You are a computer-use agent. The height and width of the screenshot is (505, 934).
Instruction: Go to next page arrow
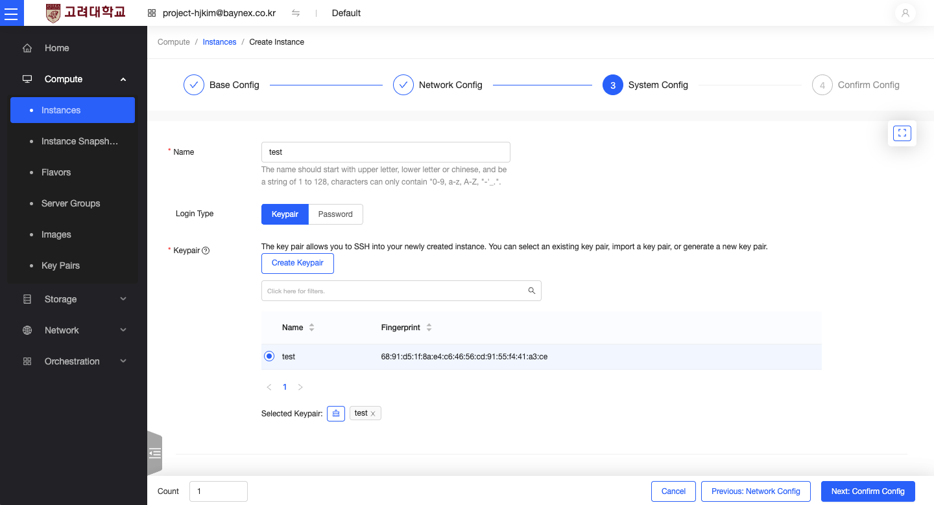coord(300,387)
